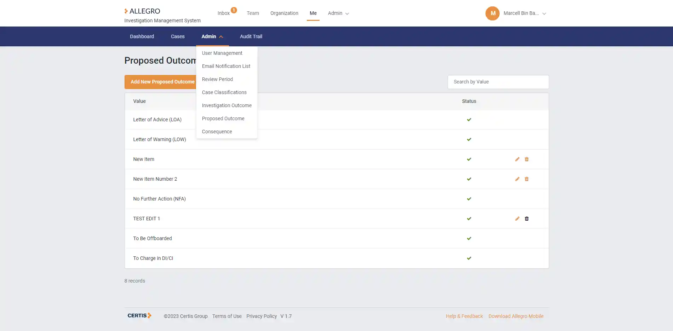Open the Audit Trail section
Viewport: 673px width, 331px height.
(x=251, y=36)
